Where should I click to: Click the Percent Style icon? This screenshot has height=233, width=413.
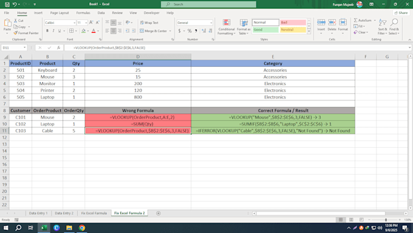click(189, 31)
